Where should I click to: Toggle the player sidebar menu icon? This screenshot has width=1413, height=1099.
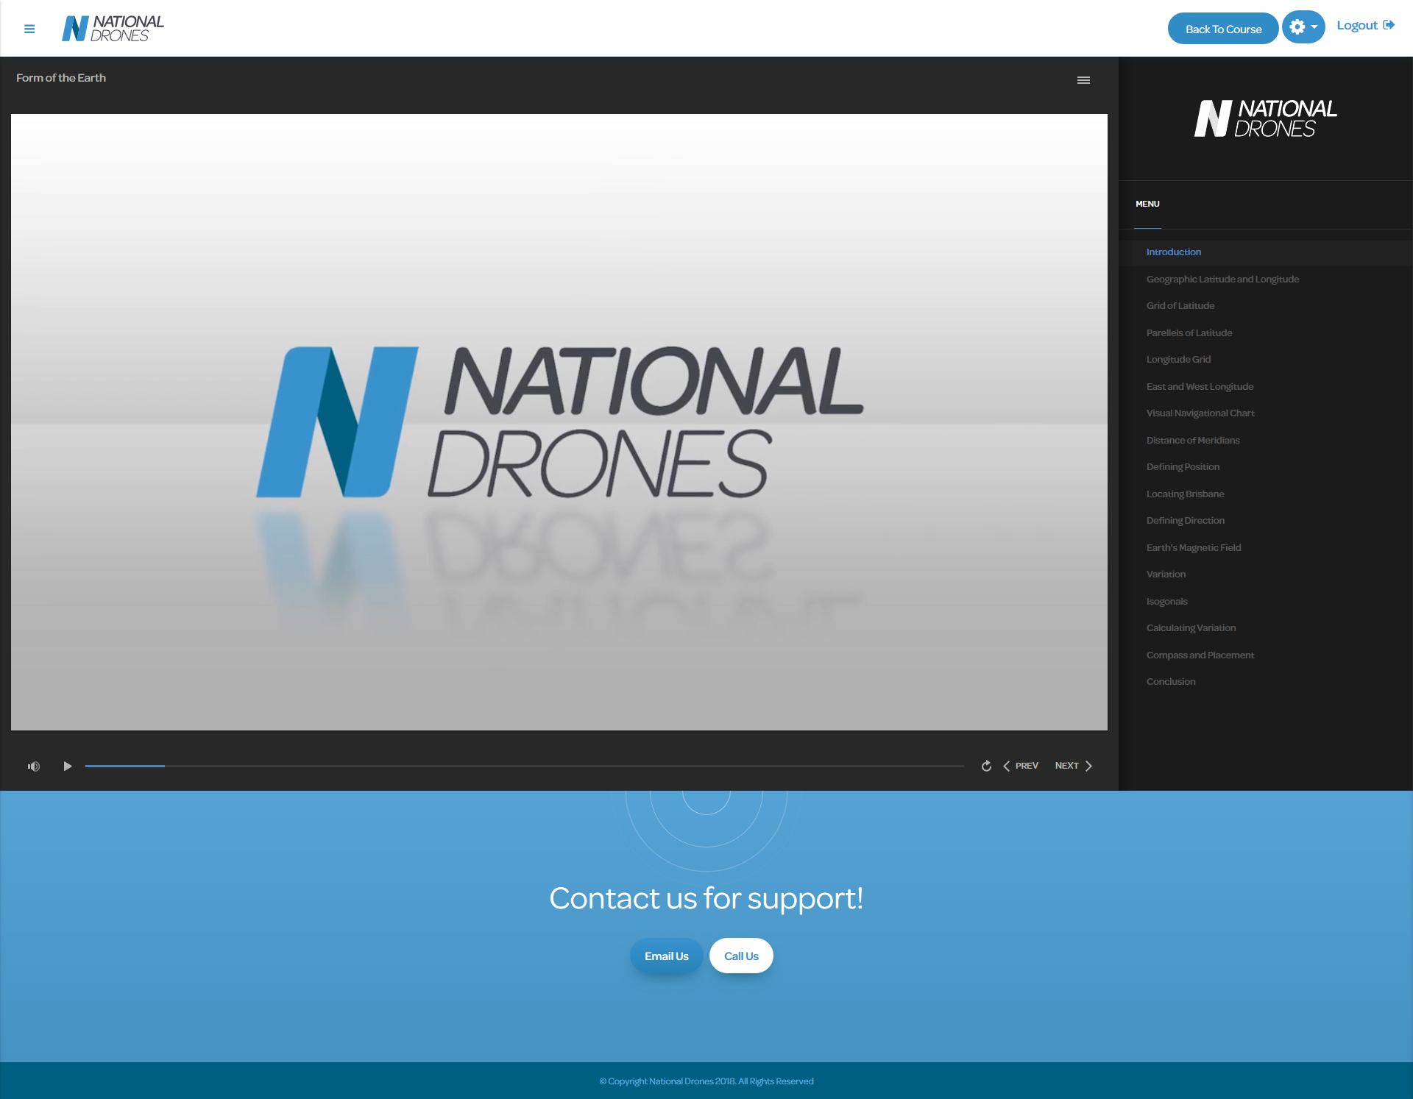point(1083,80)
